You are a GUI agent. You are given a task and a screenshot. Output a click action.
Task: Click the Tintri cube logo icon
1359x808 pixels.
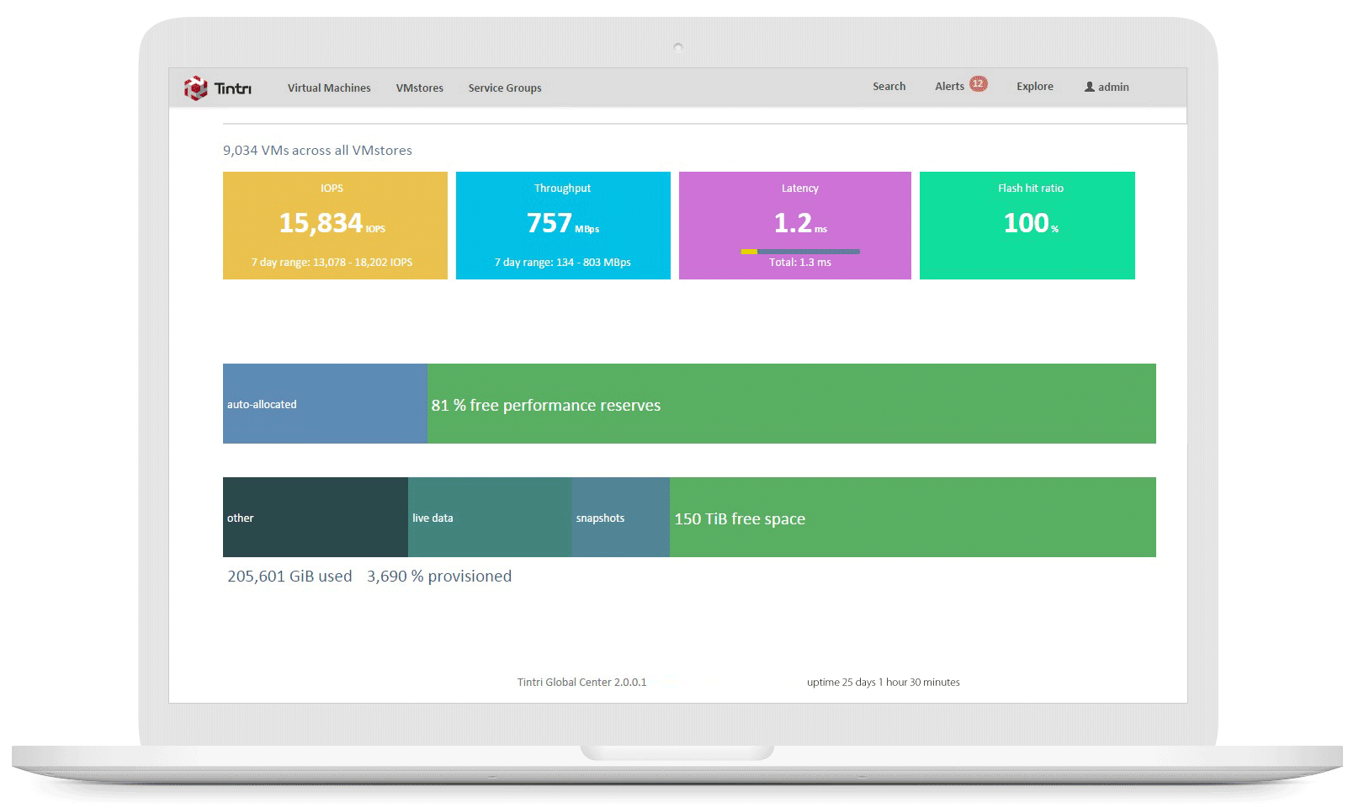195,88
